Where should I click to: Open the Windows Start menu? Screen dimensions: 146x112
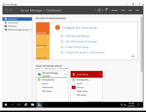(6, 105)
